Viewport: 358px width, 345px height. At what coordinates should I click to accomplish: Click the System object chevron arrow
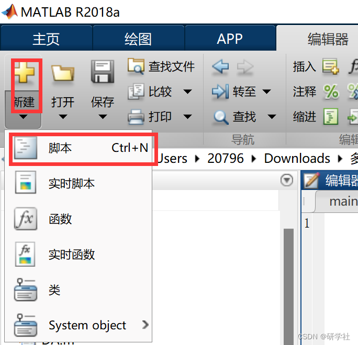(x=145, y=325)
